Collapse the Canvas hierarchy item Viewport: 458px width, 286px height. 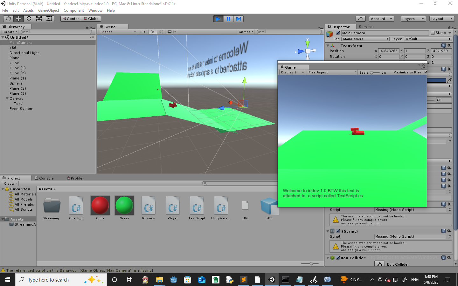7,99
